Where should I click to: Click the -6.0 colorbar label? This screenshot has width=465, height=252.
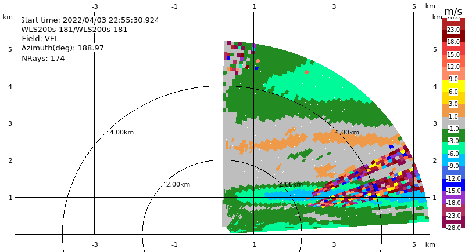coord(453,154)
